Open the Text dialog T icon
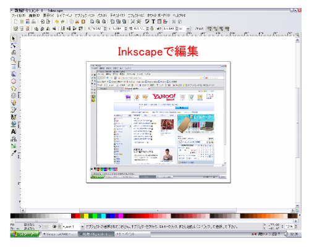Image resolution: width=309 pixels, height=247 pixels. (x=153, y=22)
